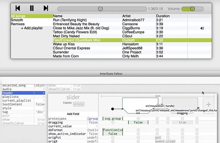Open the Remixes playlist
220x143 pixels.
coord(18,24)
